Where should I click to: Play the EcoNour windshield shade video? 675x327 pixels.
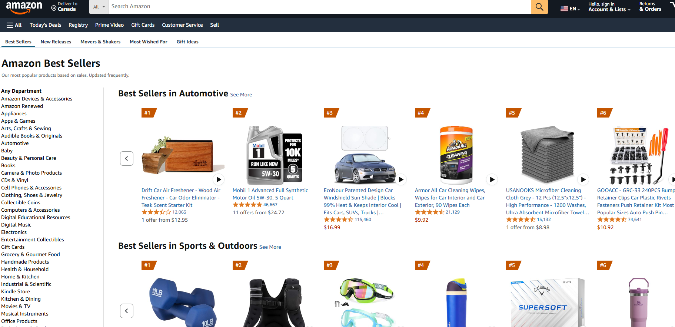click(401, 179)
